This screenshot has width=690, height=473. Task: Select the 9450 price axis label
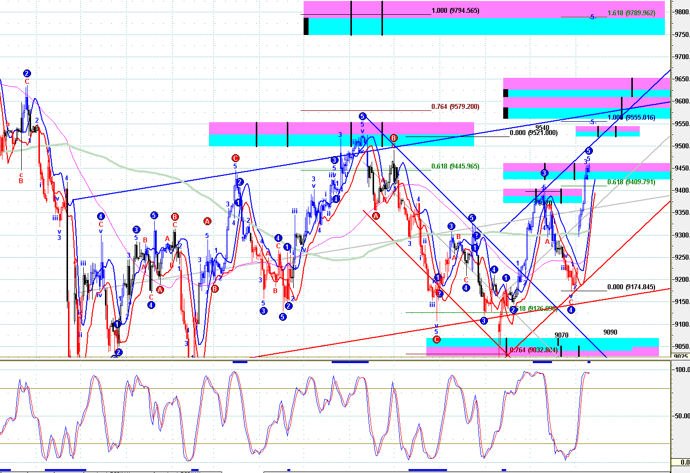(682, 168)
